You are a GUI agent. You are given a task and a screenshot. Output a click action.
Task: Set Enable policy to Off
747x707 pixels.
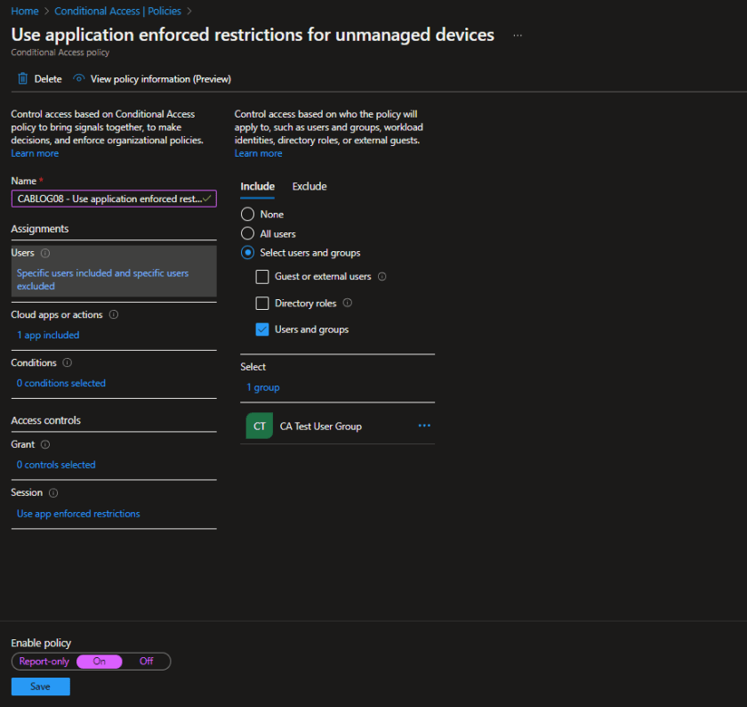click(148, 662)
